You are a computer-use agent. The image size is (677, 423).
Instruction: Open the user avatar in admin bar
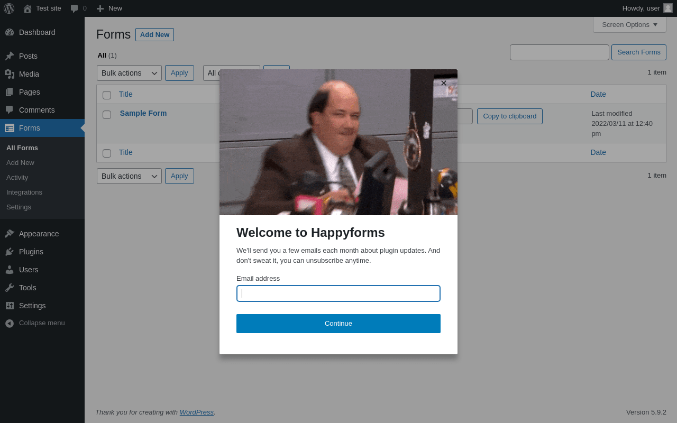coord(668,8)
